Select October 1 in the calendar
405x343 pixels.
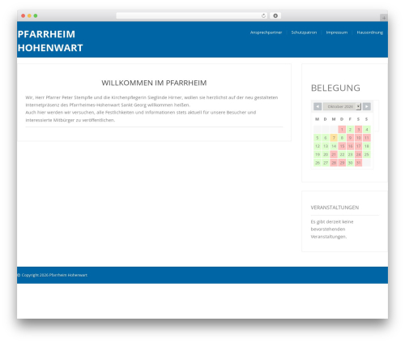tap(342, 130)
